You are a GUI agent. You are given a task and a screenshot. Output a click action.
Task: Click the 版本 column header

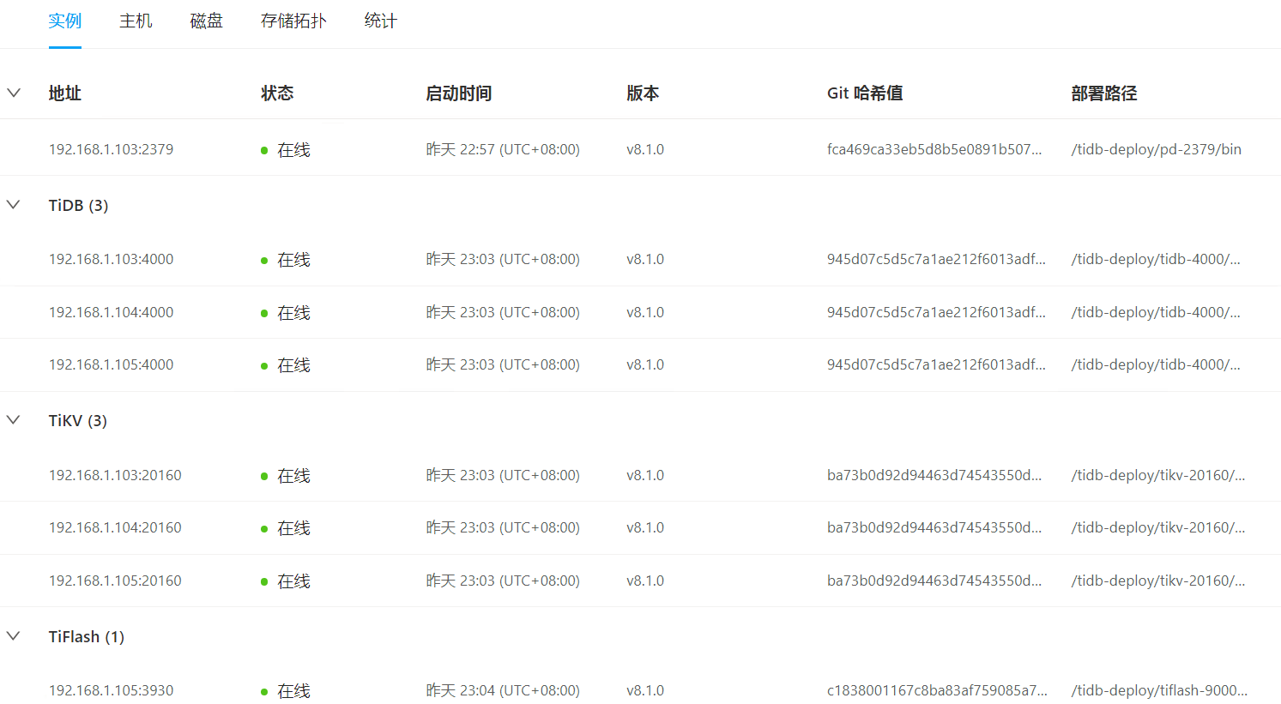pos(643,93)
